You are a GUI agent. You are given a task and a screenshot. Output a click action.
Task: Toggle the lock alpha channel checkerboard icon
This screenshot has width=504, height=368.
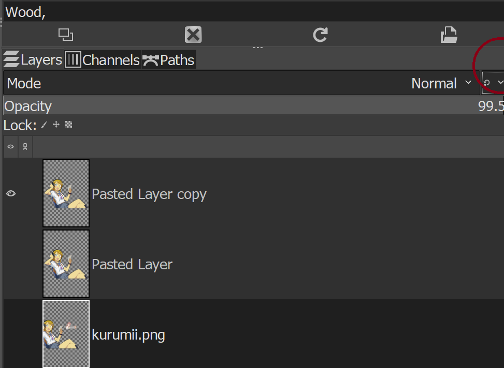(69, 125)
